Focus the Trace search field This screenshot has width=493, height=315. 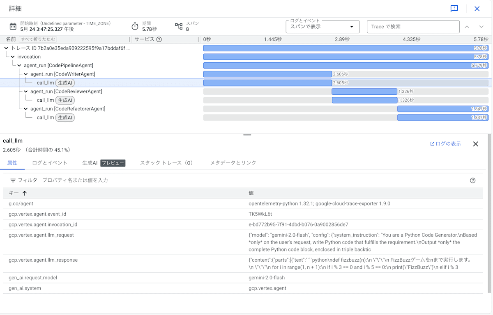click(413, 27)
